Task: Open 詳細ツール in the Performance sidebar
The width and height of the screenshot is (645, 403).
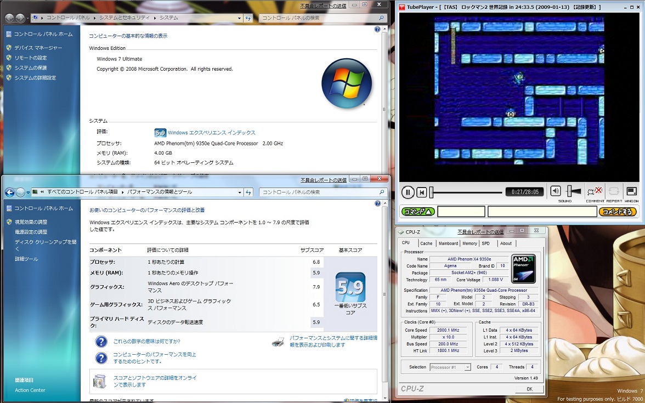Action: click(26, 259)
